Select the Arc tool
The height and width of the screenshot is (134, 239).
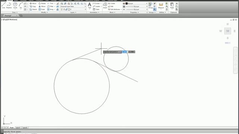(x=21, y=6)
